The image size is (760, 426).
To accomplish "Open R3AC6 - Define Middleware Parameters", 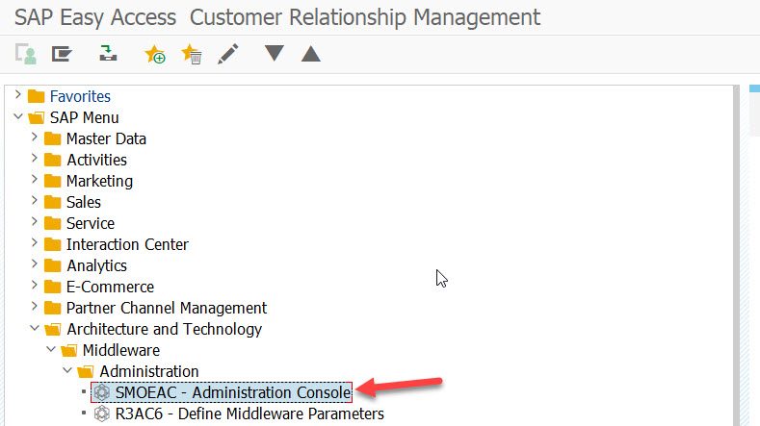I will [249, 413].
